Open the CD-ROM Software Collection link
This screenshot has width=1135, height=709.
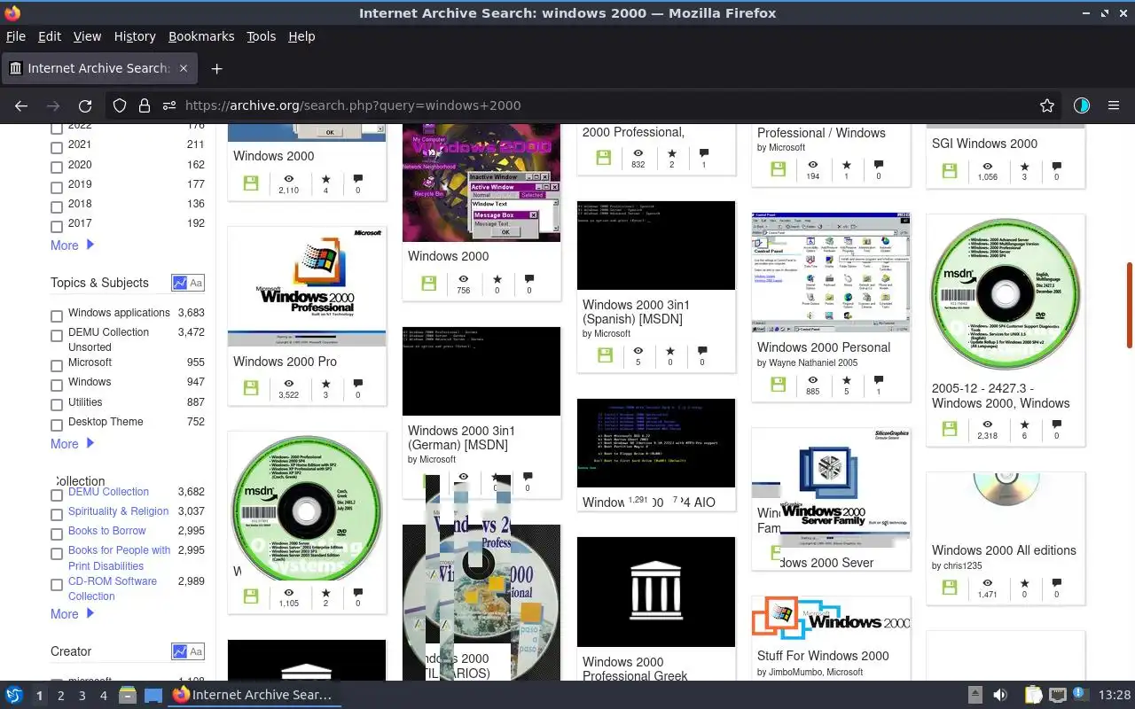point(113,588)
